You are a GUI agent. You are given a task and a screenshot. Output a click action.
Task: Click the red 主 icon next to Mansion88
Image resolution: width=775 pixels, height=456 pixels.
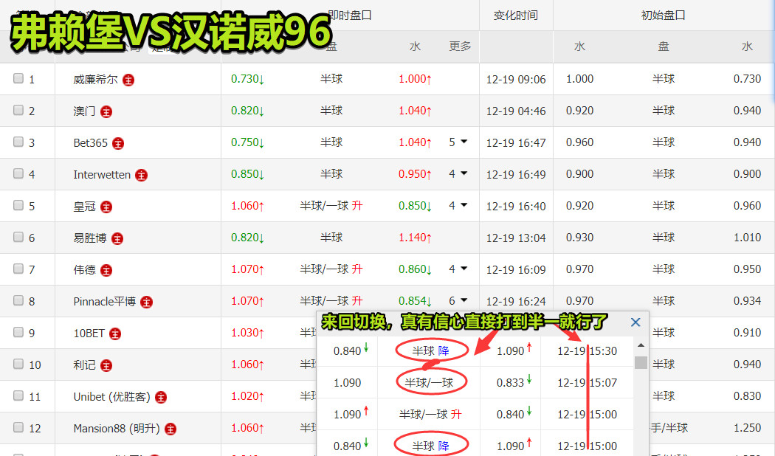click(170, 429)
